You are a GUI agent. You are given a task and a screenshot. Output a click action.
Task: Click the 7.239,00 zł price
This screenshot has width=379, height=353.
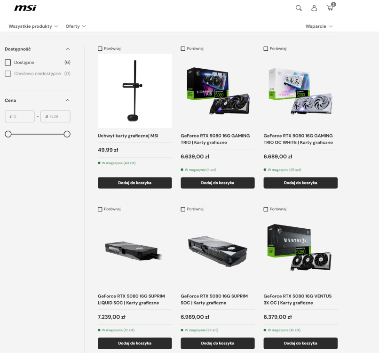click(x=111, y=317)
